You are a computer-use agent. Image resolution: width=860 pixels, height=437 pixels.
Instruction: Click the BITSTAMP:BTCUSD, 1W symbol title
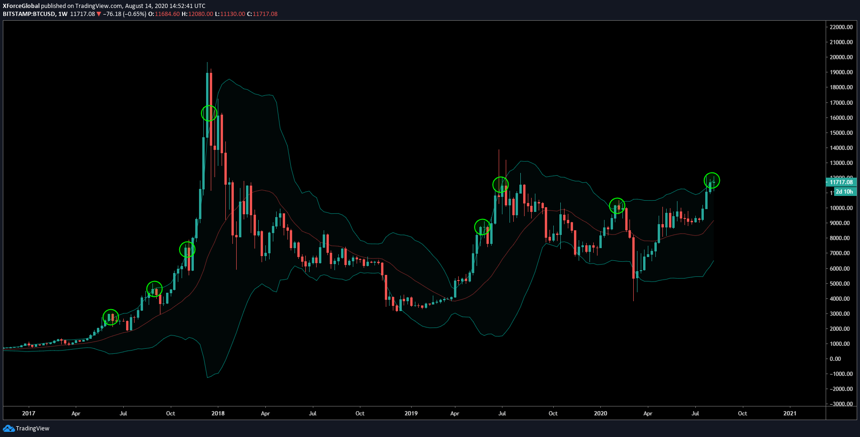point(35,14)
